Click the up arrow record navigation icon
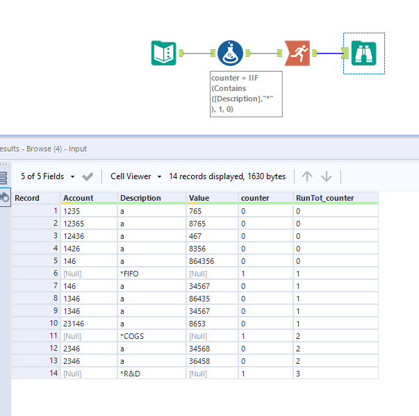Image resolution: width=419 pixels, height=416 pixels. pyautogui.click(x=307, y=176)
